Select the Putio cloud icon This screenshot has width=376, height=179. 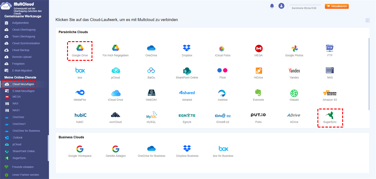[258, 115]
